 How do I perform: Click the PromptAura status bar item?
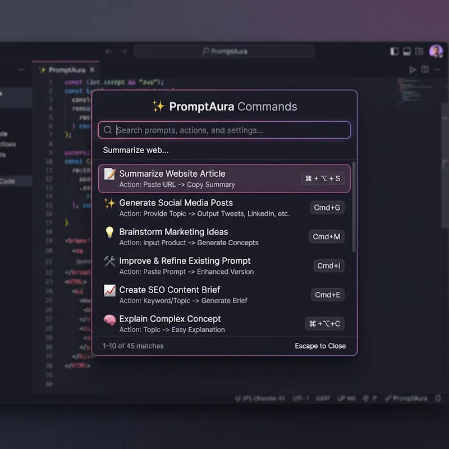(x=406, y=398)
